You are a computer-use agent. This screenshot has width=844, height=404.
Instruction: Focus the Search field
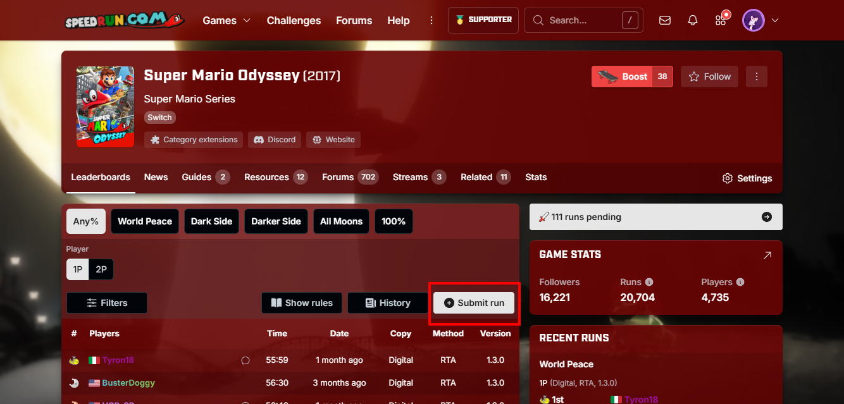(x=583, y=20)
